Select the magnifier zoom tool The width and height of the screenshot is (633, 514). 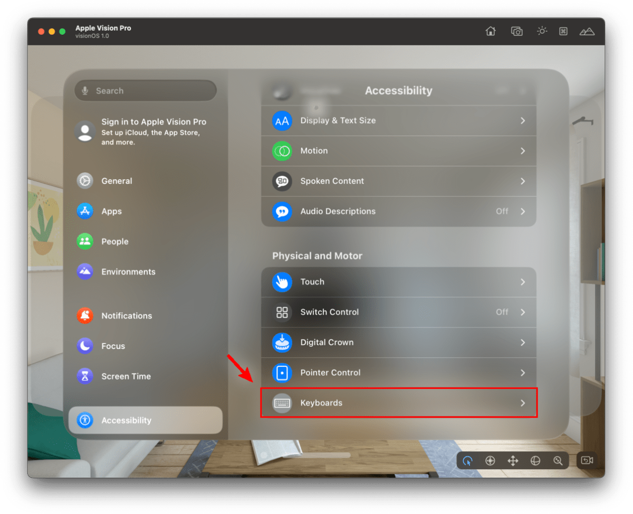558,461
